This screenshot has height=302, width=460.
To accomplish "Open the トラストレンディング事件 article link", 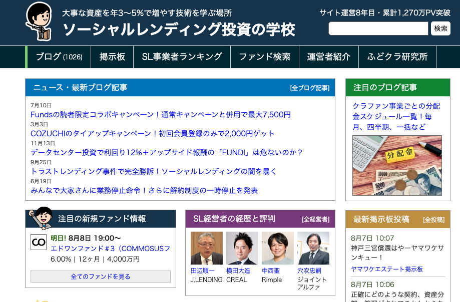I will [154, 172].
